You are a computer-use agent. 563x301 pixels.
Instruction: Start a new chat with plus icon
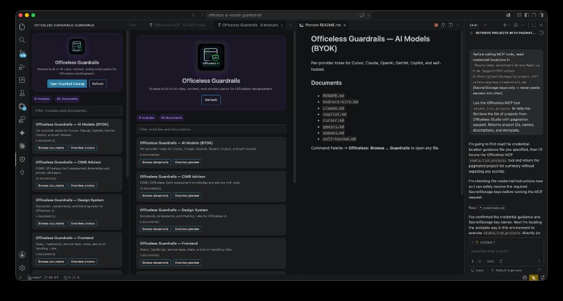point(505,25)
